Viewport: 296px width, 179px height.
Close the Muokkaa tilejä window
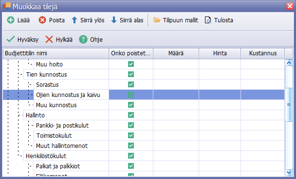coord(290,6)
